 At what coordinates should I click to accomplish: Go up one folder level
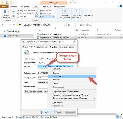tap(14, 25)
